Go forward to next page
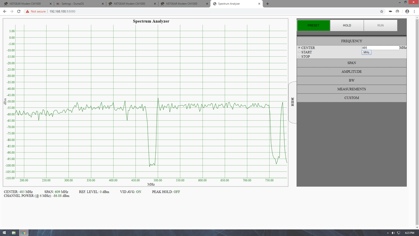Image resolution: width=419 pixels, height=236 pixels. pyautogui.click(x=12, y=11)
